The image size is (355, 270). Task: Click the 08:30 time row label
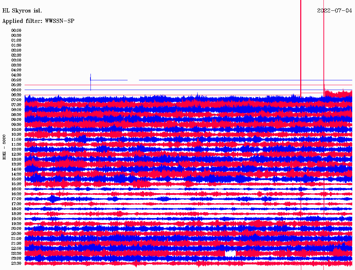pos(16,115)
